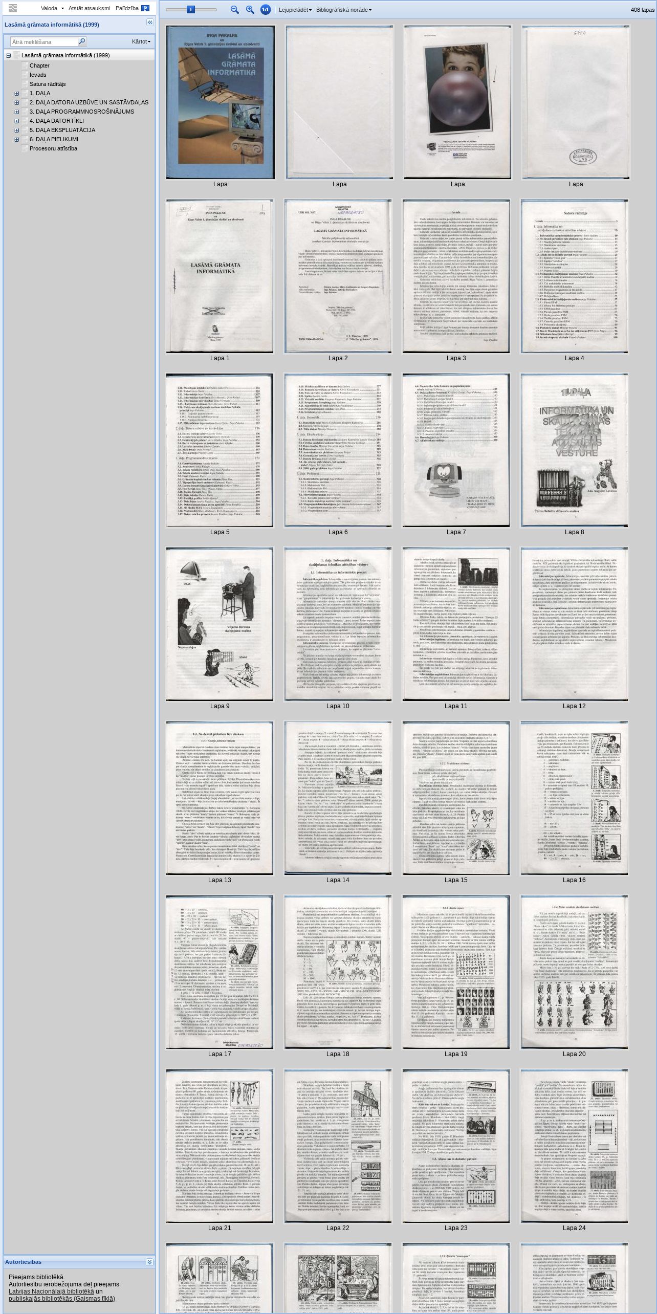The image size is (657, 1314).
Task: Open Lapa 4 Satura rādītājs thumbnail
Action: [574, 276]
